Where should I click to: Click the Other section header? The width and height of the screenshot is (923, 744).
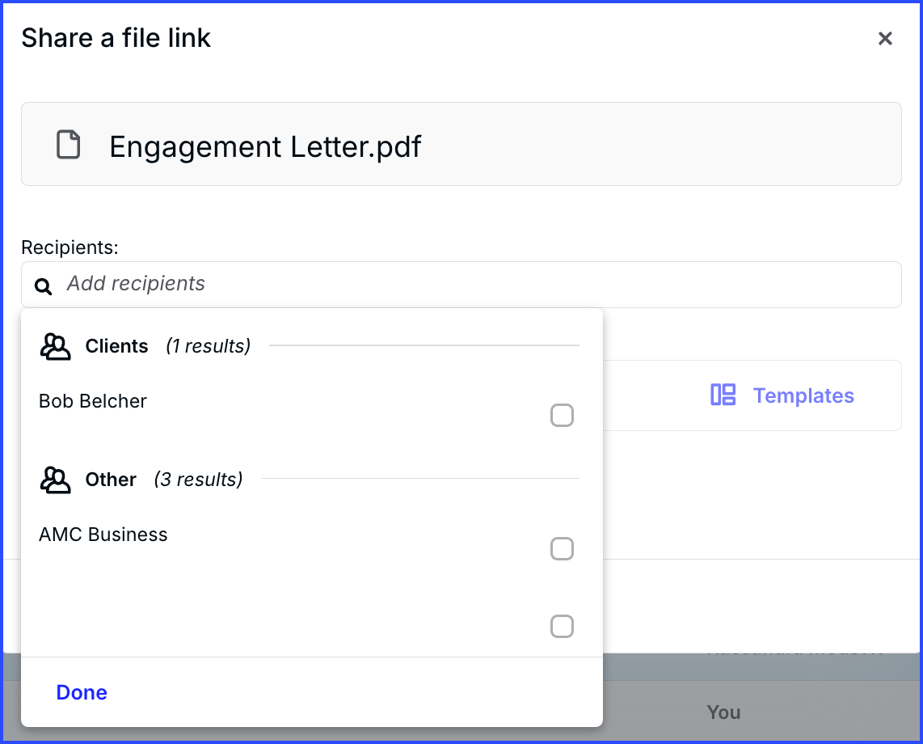tap(111, 480)
